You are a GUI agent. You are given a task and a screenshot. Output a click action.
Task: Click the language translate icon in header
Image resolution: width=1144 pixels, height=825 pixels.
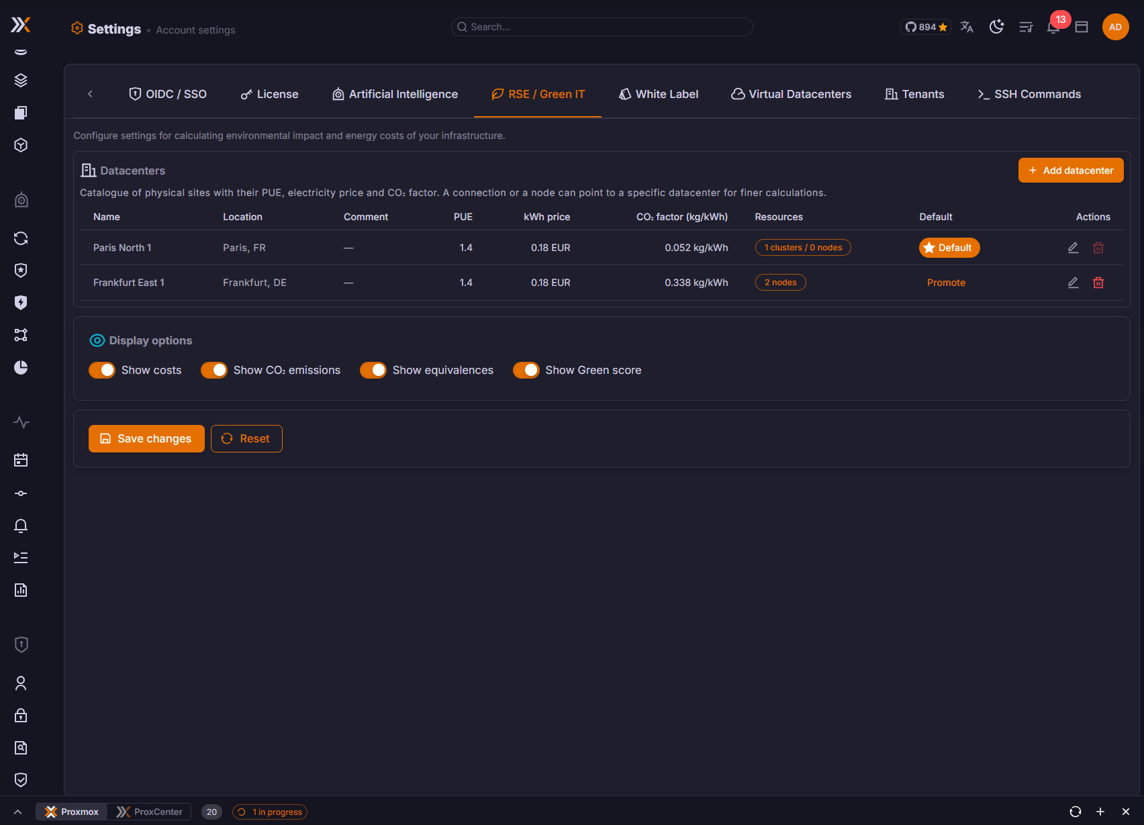click(x=967, y=27)
